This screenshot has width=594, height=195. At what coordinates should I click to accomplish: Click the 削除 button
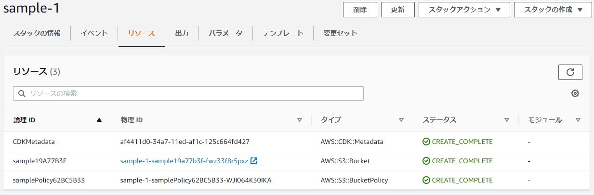point(360,10)
